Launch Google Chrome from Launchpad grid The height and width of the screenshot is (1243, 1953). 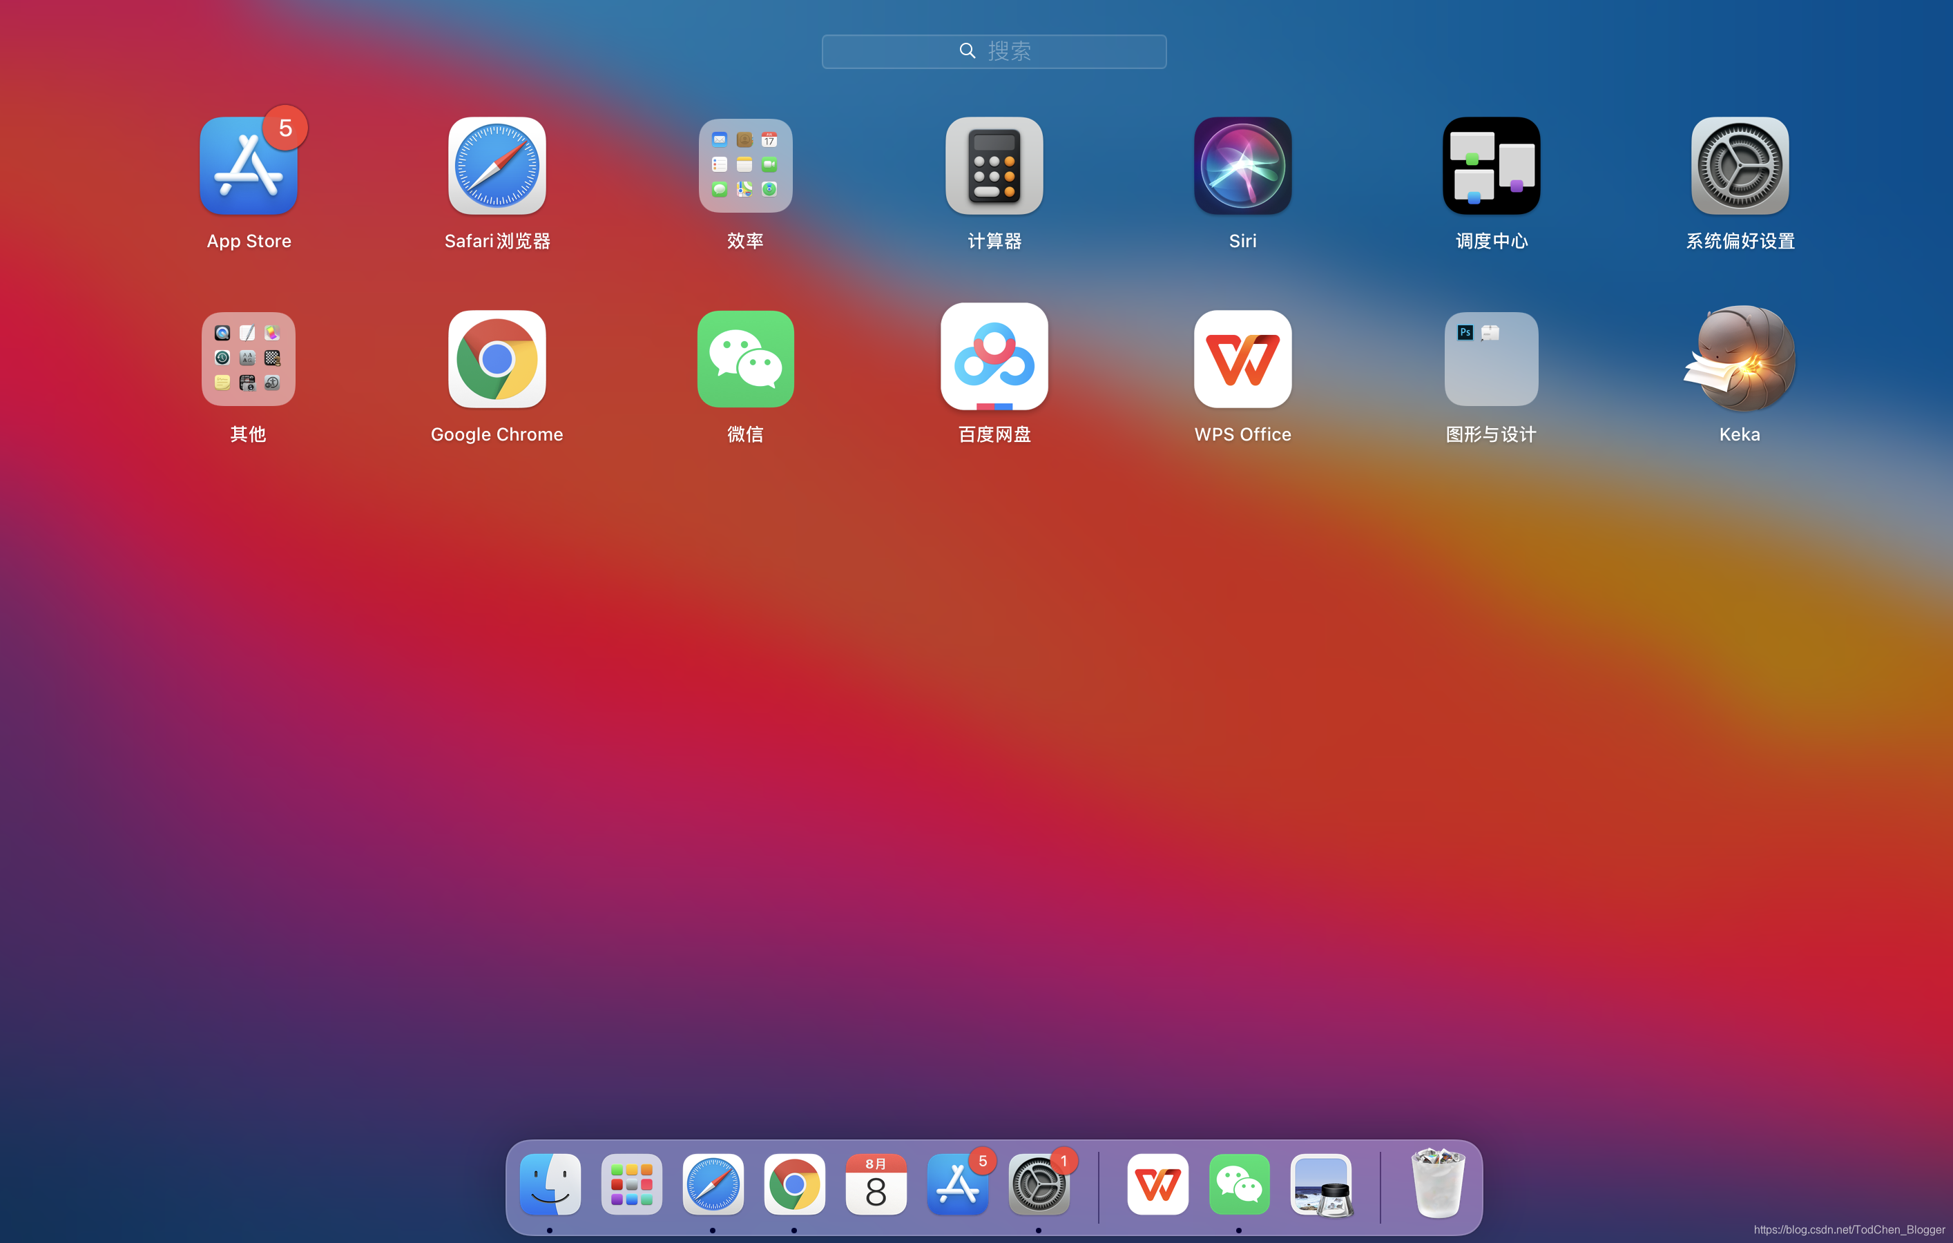tap(497, 359)
